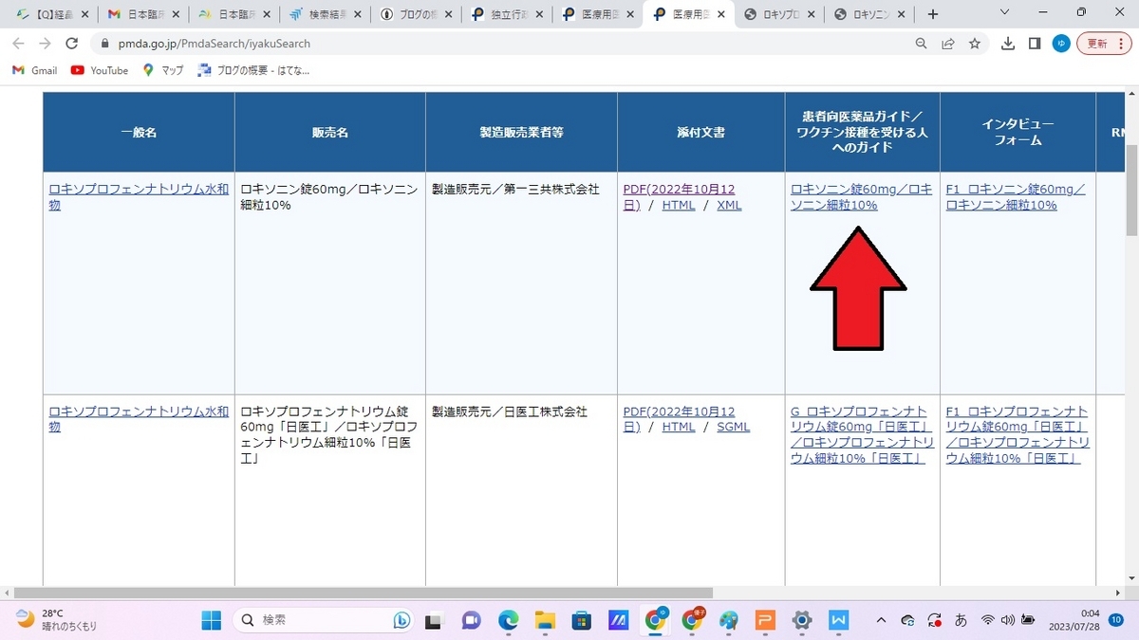Image resolution: width=1139 pixels, height=640 pixels.
Task: Open 日医工 row HTML link
Action: coord(679,427)
